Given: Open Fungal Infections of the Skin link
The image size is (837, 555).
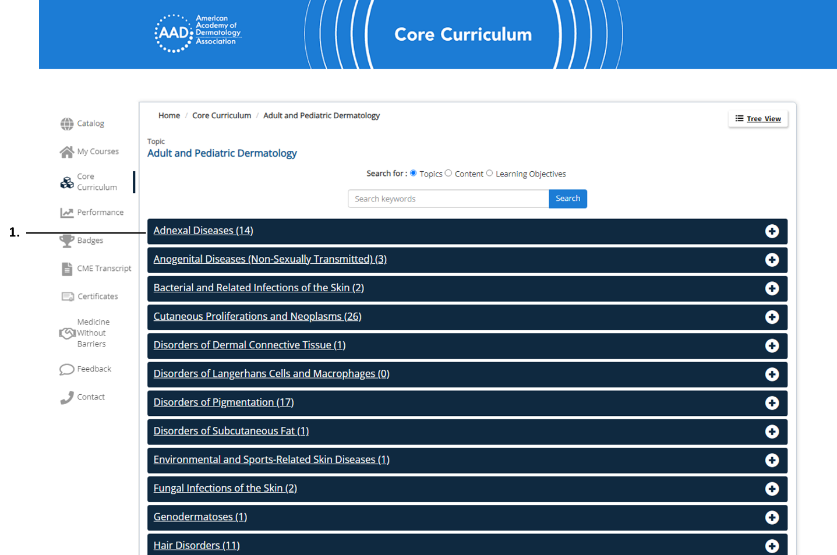Looking at the screenshot, I should [x=225, y=488].
